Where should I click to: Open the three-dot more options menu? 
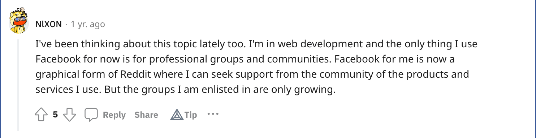[213, 114]
